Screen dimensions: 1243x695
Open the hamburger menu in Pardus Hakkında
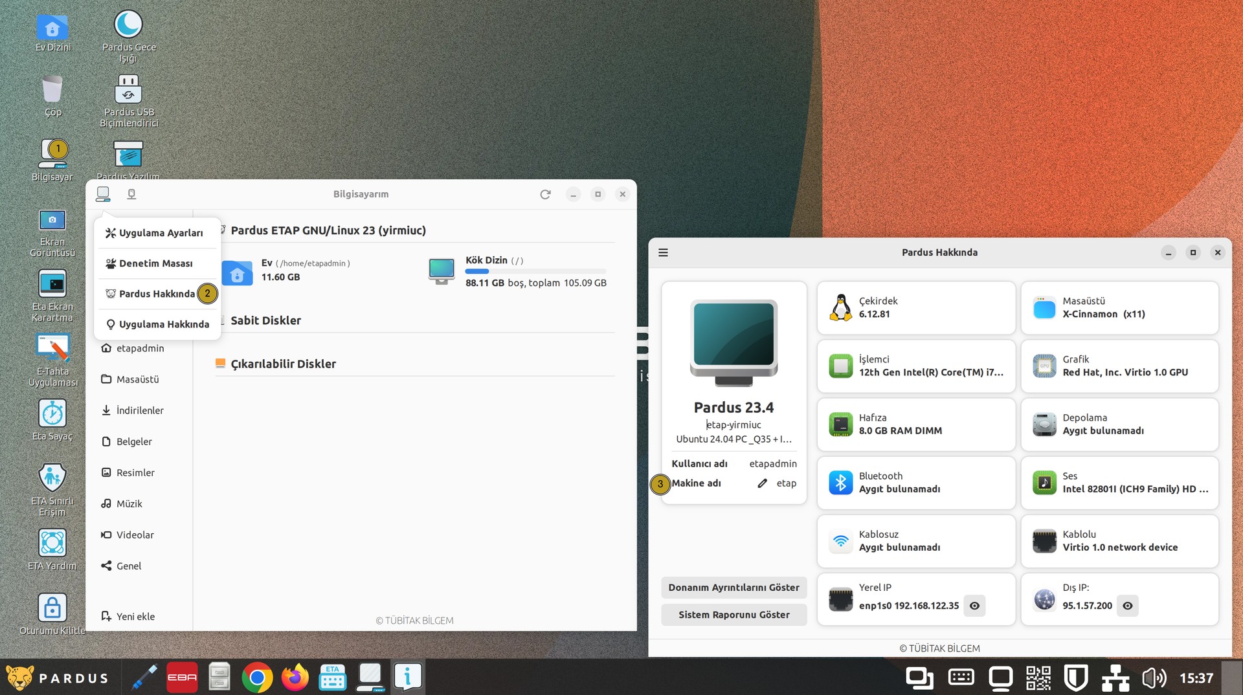(x=664, y=252)
